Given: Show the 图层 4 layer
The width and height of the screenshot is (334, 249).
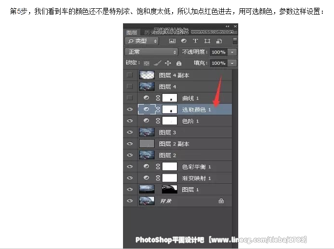Looking at the screenshot, I should click(x=130, y=87).
